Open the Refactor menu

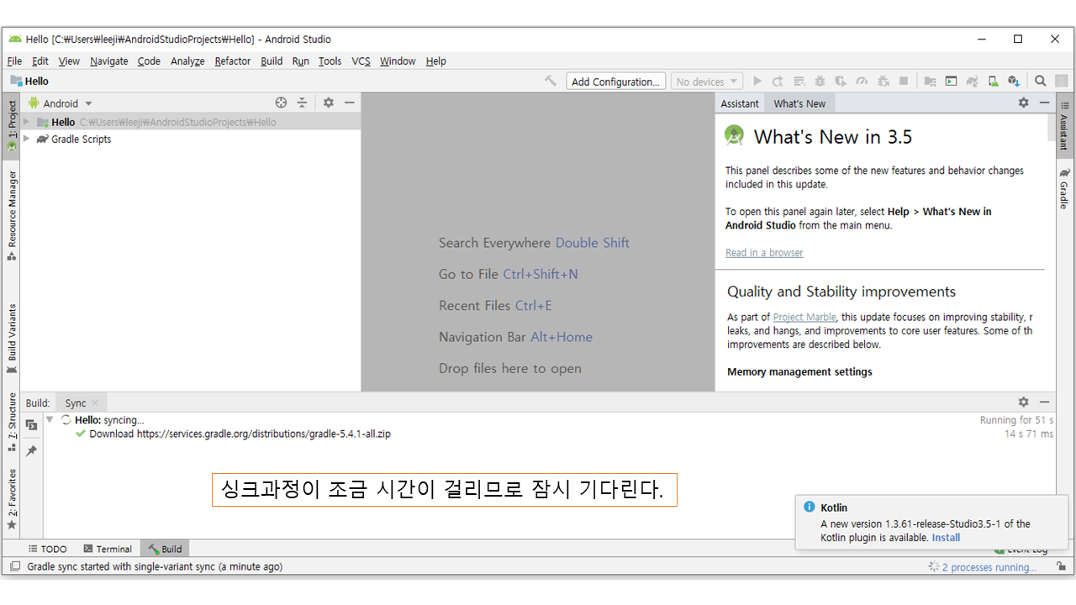coord(232,61)
